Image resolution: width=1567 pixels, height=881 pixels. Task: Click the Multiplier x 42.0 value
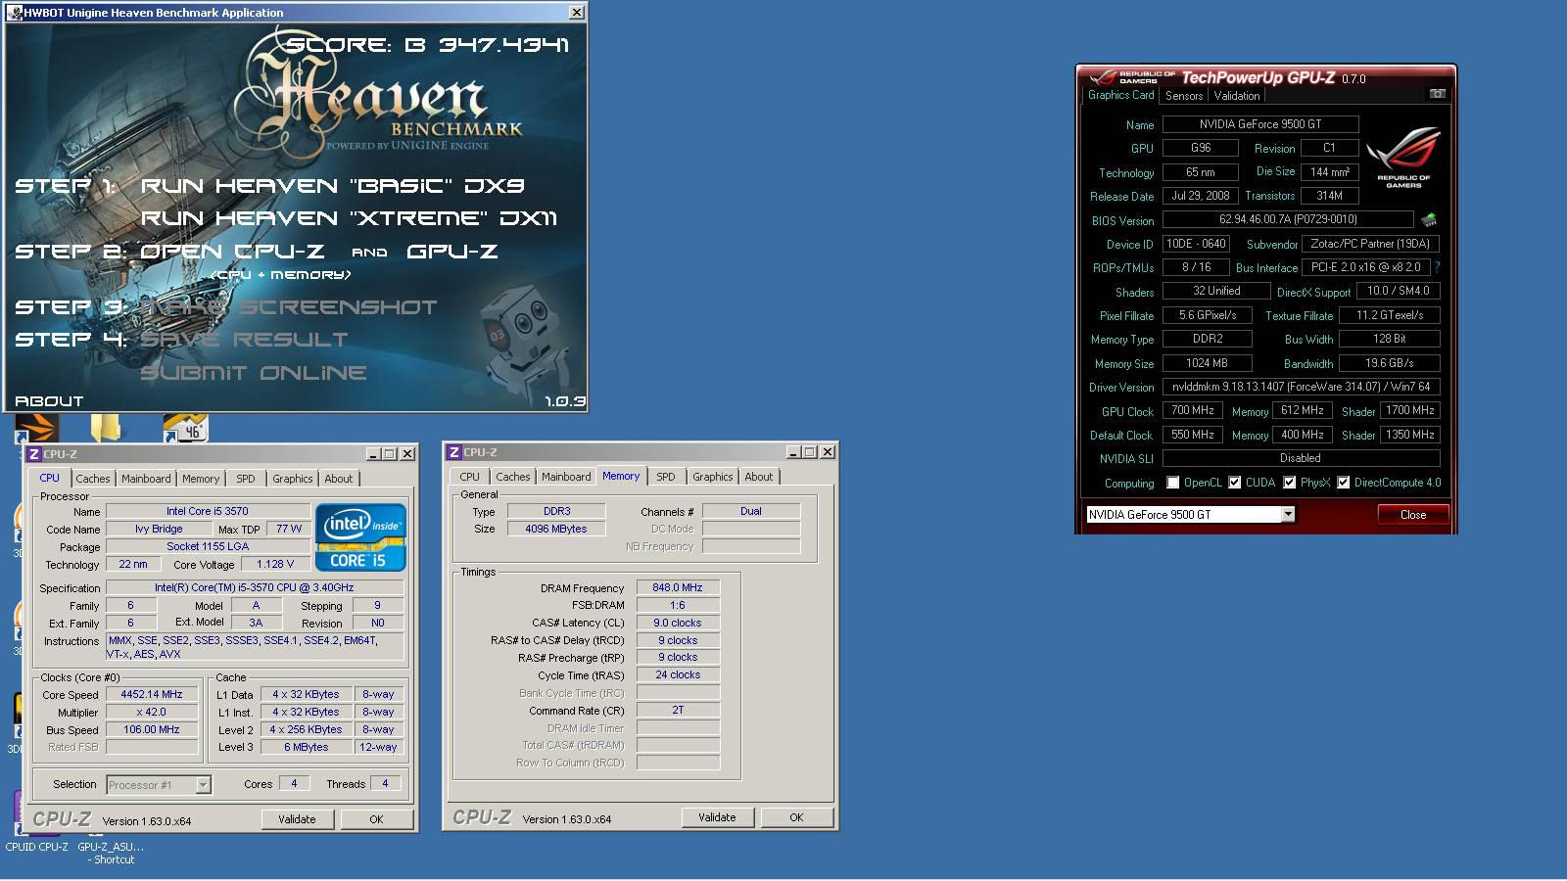point(152,713)
